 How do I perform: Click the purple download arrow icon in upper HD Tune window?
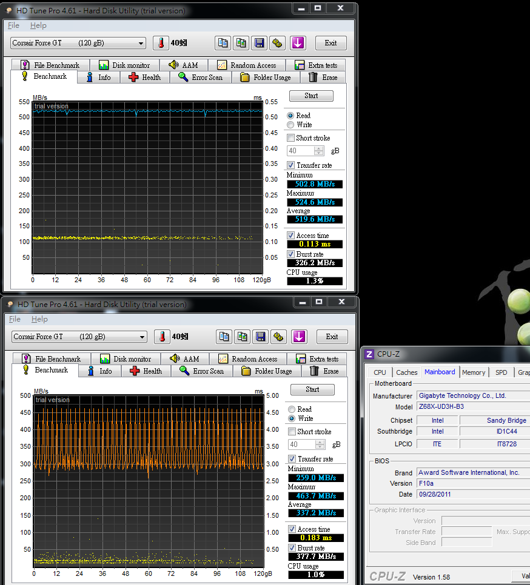pyautogui.click(x=298, y=43)
